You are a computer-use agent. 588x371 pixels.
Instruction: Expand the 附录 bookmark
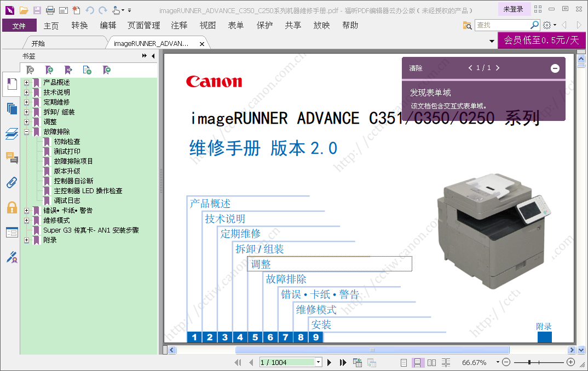tap(27, 240)
